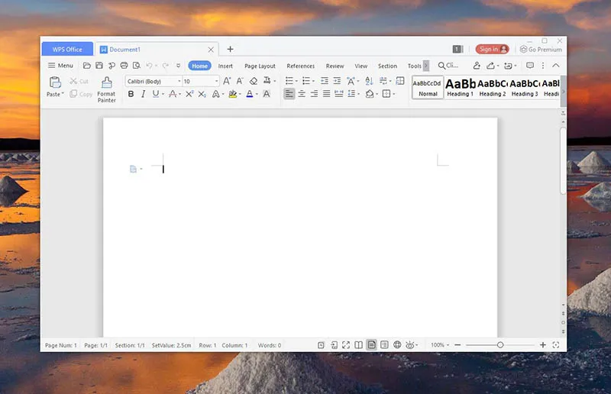Enter full screen view from status bar

[346, 345]
